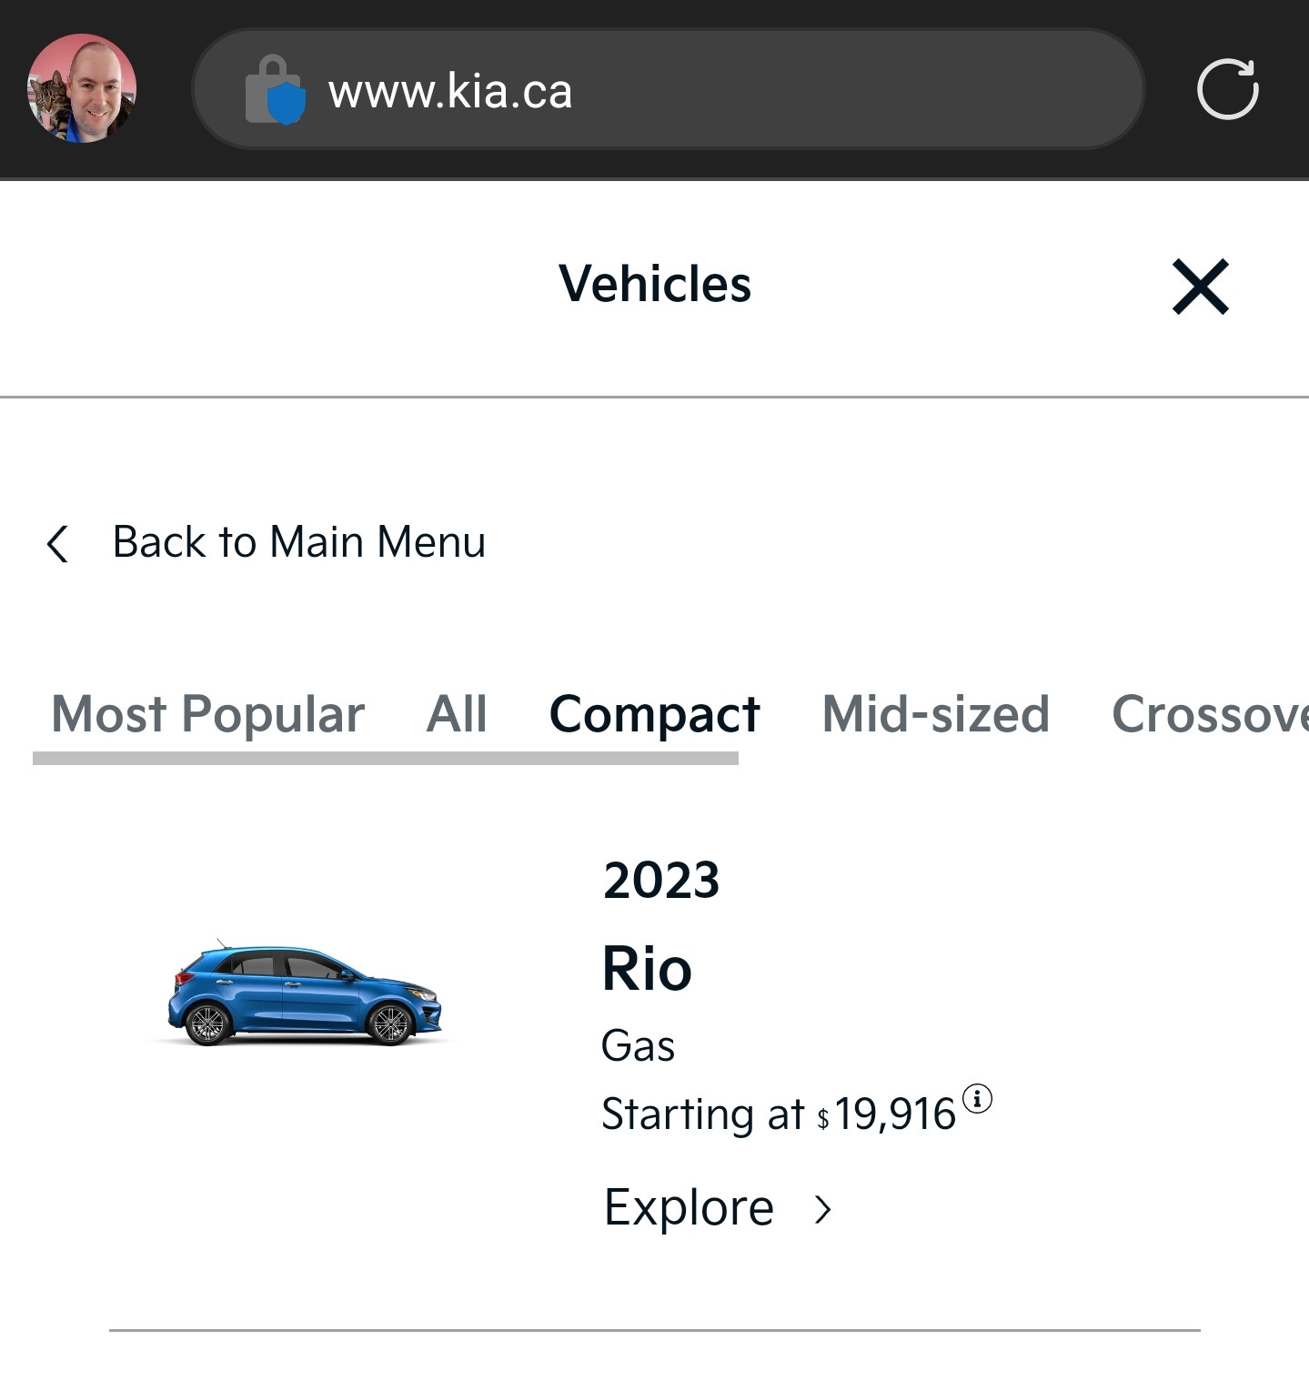
Task: Close the Vehicles menu with X
Action: coord(1201,287)
